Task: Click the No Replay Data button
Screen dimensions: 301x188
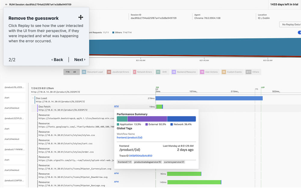Action: point(290,25)
